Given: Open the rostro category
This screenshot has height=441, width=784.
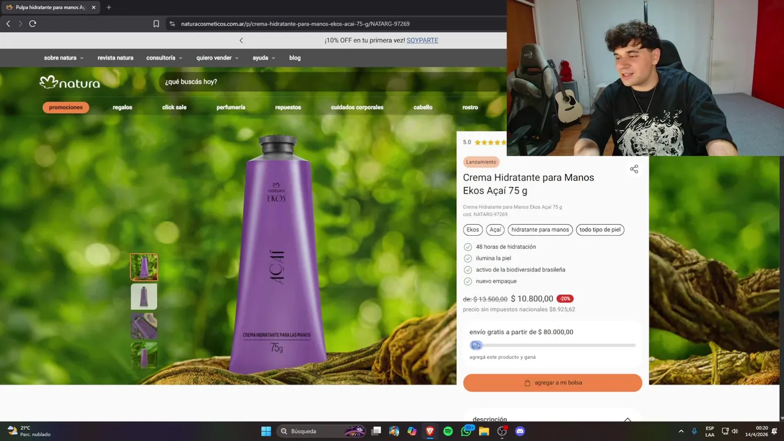Looking at the screenshot, I should 470,107.
